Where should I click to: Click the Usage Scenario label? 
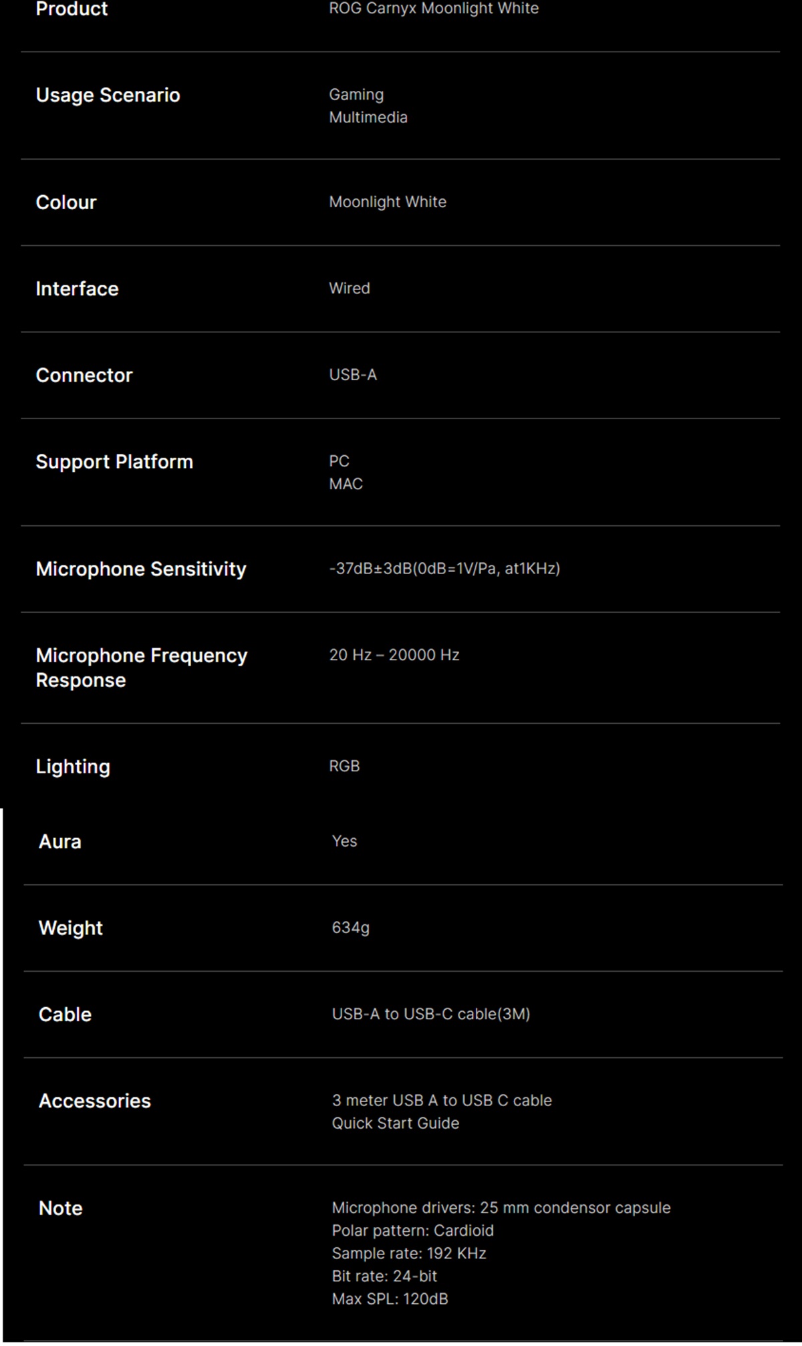tap(108, 95)
